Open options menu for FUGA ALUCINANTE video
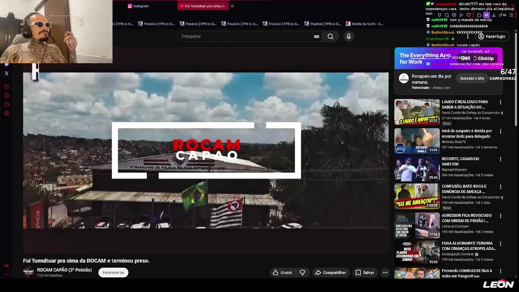519x292 pixels. click(500, 244)
